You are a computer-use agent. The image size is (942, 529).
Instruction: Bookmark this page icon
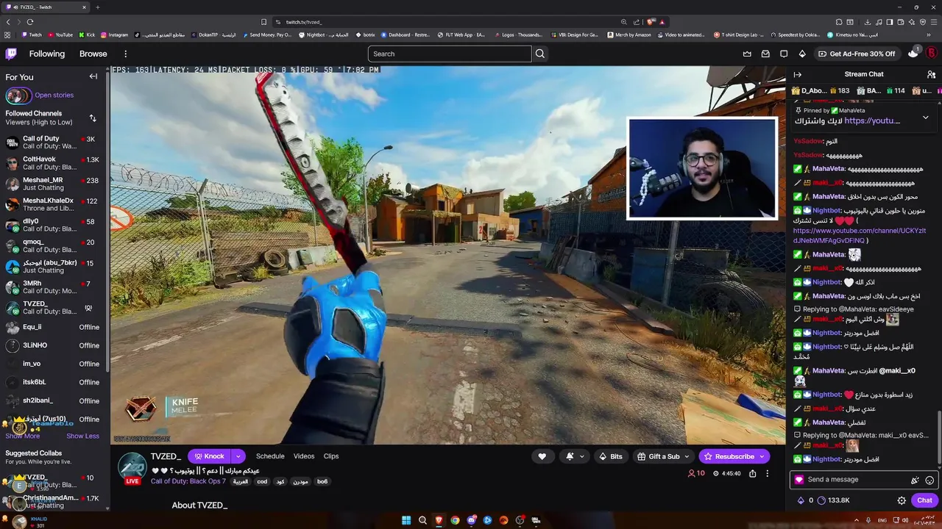click(x=263, y=22)
